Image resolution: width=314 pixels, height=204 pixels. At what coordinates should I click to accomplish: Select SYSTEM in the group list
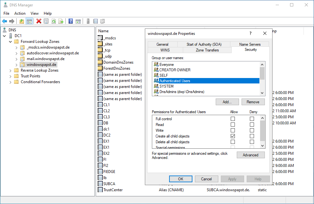(x=167, y=86)
